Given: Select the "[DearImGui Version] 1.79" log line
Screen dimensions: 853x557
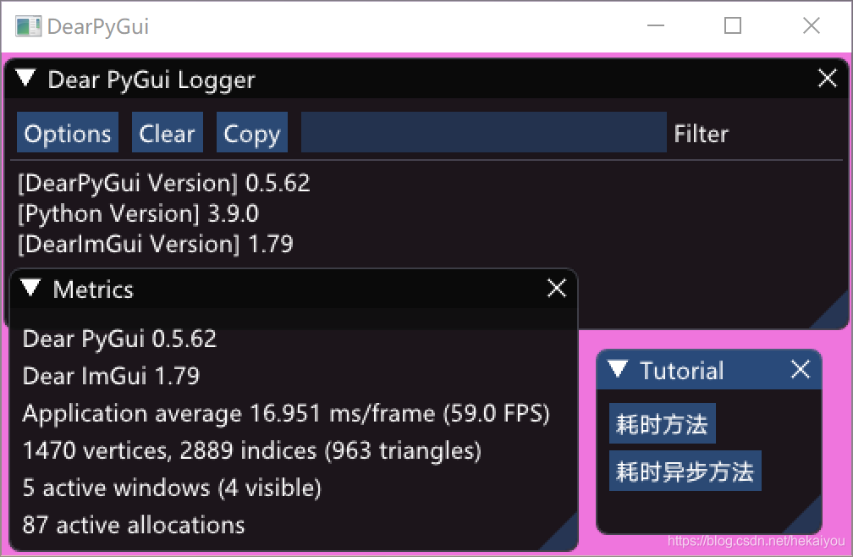Looking at the screenshot, I should (x=156, y=244).
